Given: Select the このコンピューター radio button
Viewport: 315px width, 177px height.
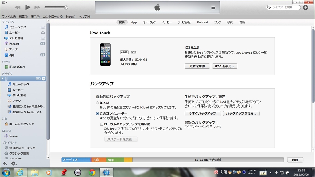Looking at the screenshot, I should pos(98,114).
